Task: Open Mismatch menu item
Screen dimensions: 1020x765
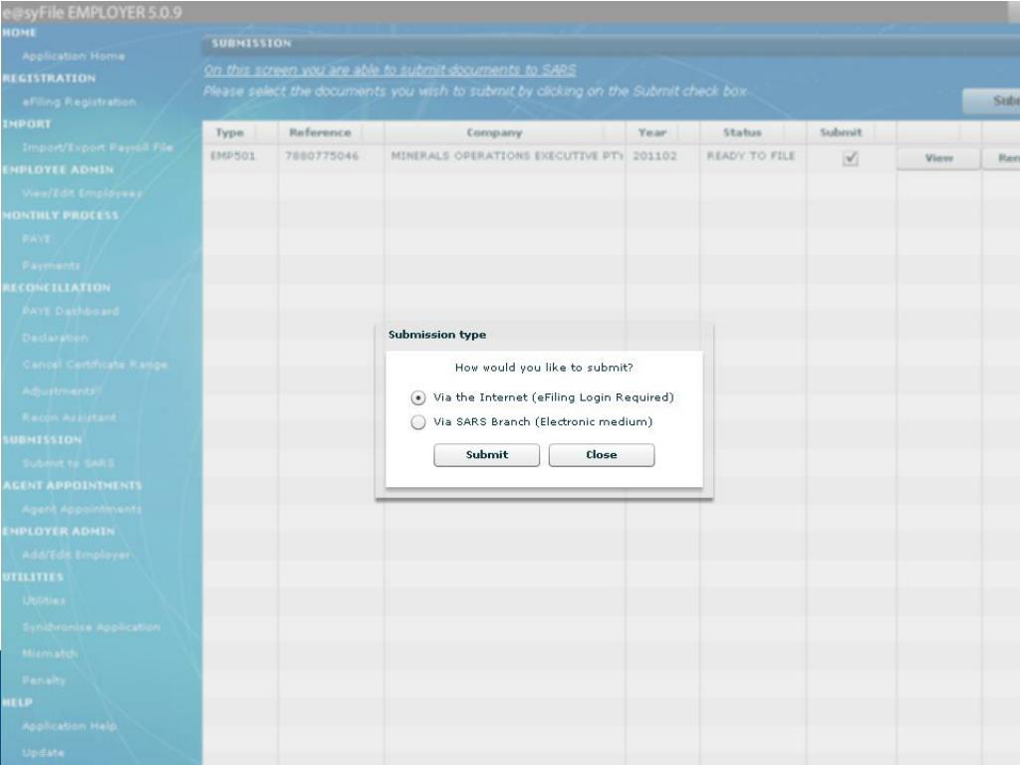Action: 50,653
